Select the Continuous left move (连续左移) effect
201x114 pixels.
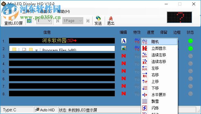click(x=159, y=55)
